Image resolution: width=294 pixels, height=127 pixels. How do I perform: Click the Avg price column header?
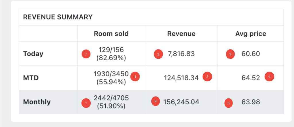point(251,34)
